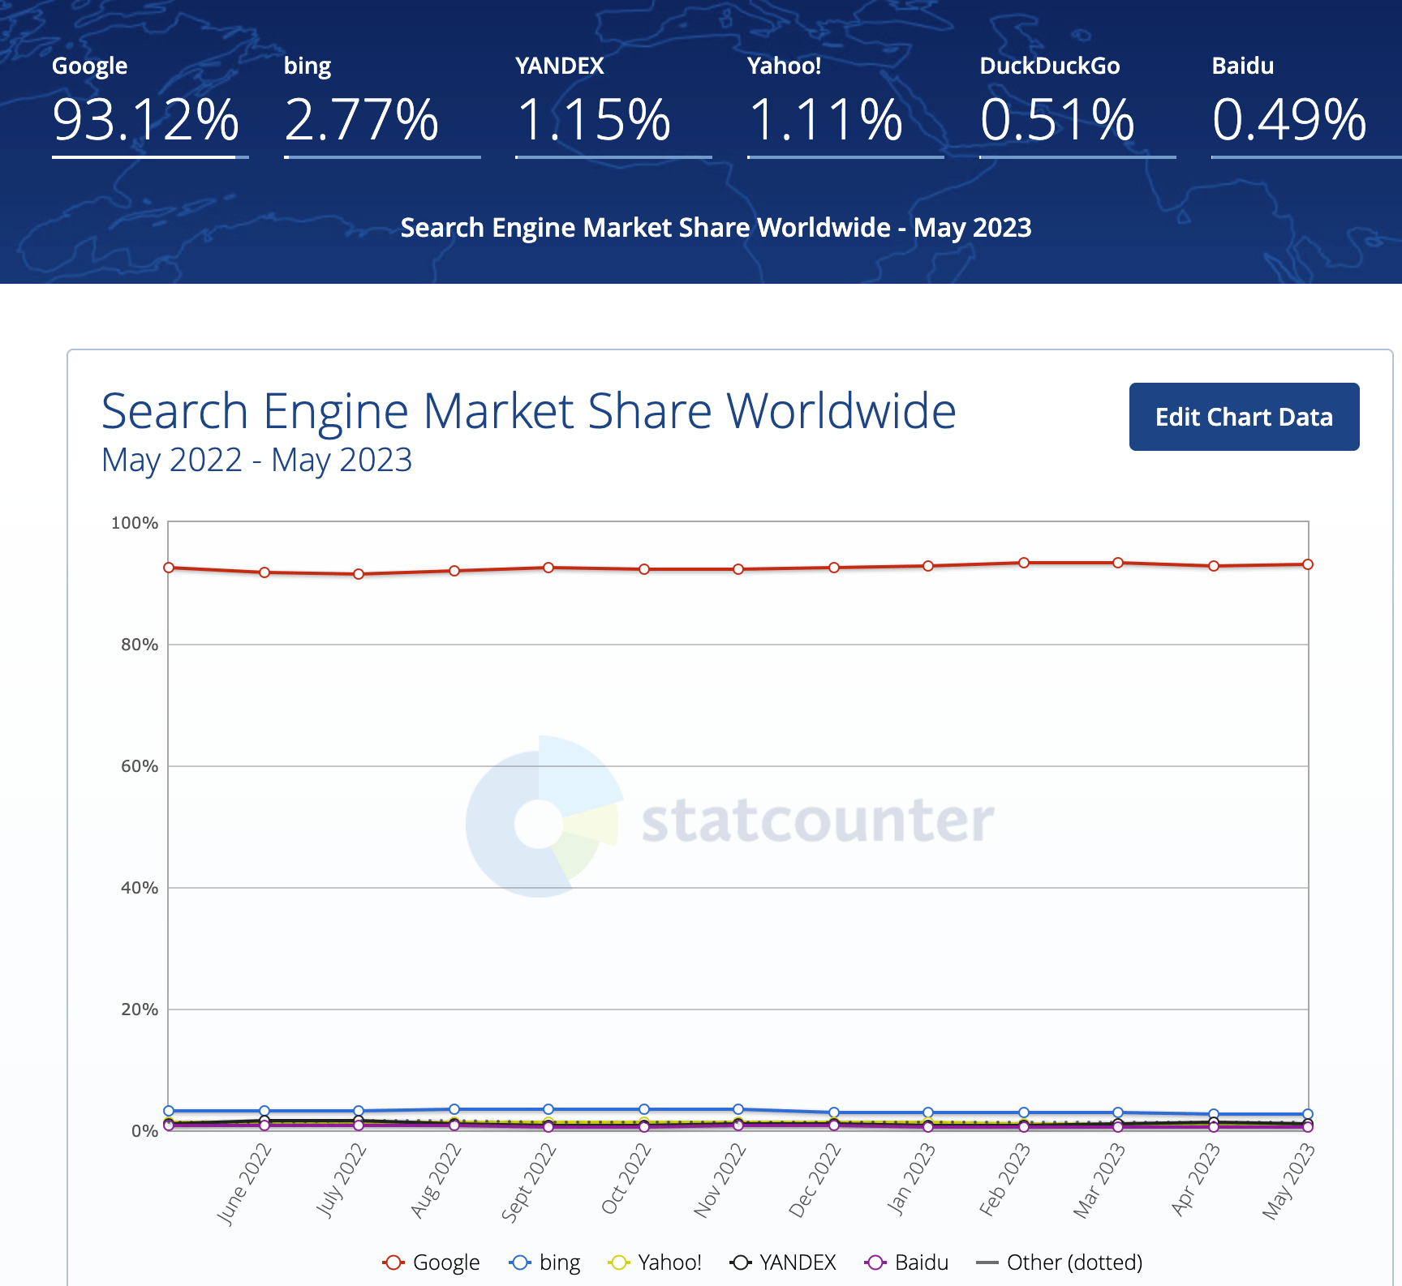This screenshot has width=1402, height=1286.
Task: Select the Google 93.12% stat tile
Action: [146, 103]
